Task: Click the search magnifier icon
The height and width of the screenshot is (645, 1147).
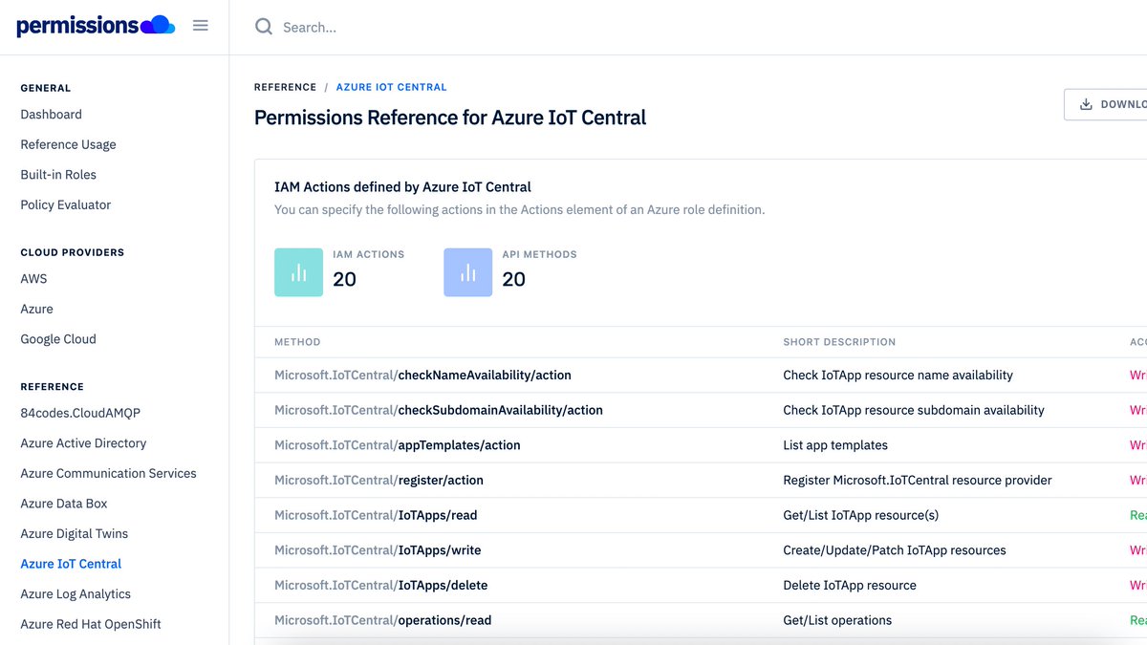Action: (x=264, y=27)
